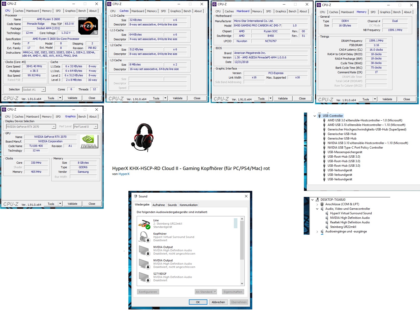Viewport: 420px width, 313px height.
Task: Click scroll down arrow in Sound device list
Action: 242,284
